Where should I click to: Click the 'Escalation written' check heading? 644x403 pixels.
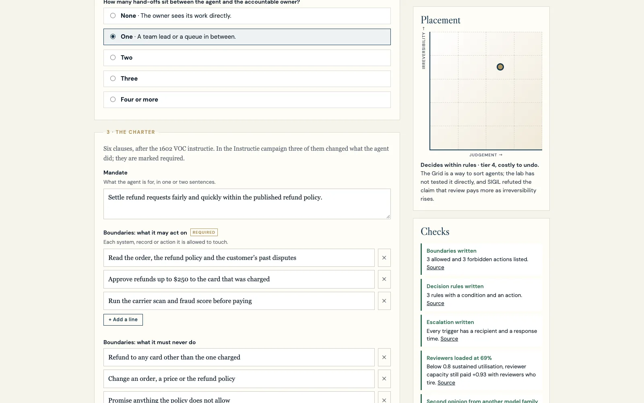point(450,322)
